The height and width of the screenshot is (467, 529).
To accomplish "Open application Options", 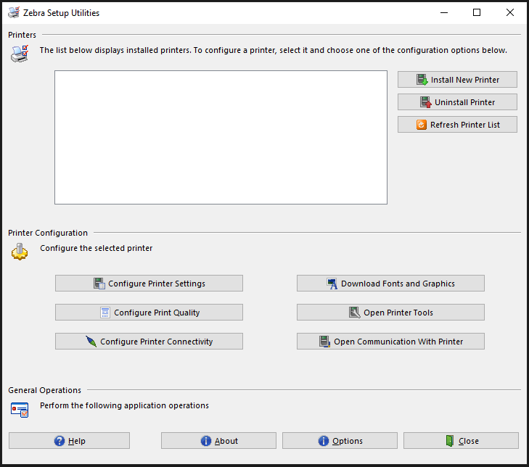I will click(340, 441).
